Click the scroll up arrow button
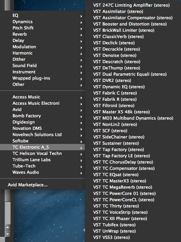This screenshot has height=242, width=181. coord(7,227)
